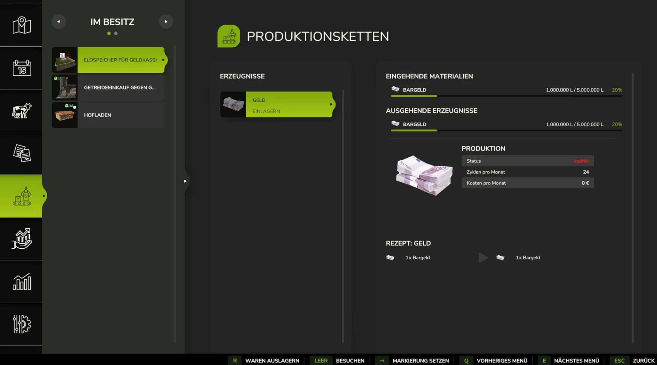Select the production chains factory icon
This screenshot has height=365, width=657.
[21, 196]
